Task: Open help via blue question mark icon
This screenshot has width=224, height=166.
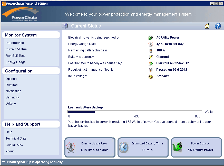Action: 218,26
